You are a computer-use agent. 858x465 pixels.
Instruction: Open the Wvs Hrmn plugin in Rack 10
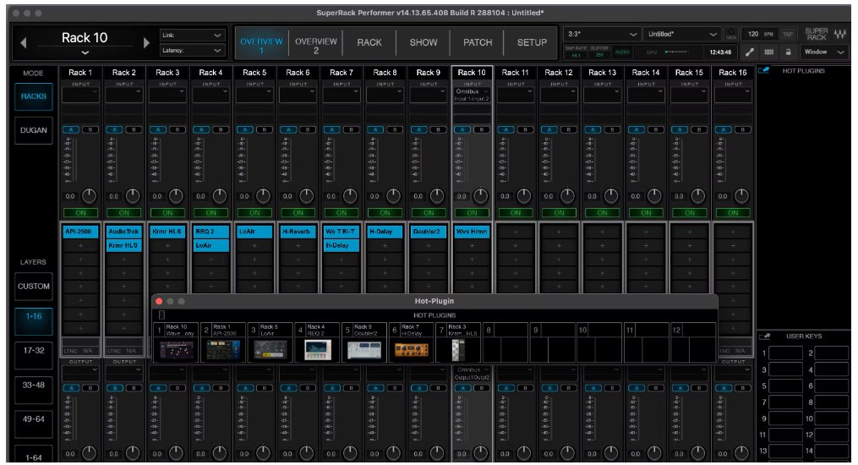[x=473, y=232]
